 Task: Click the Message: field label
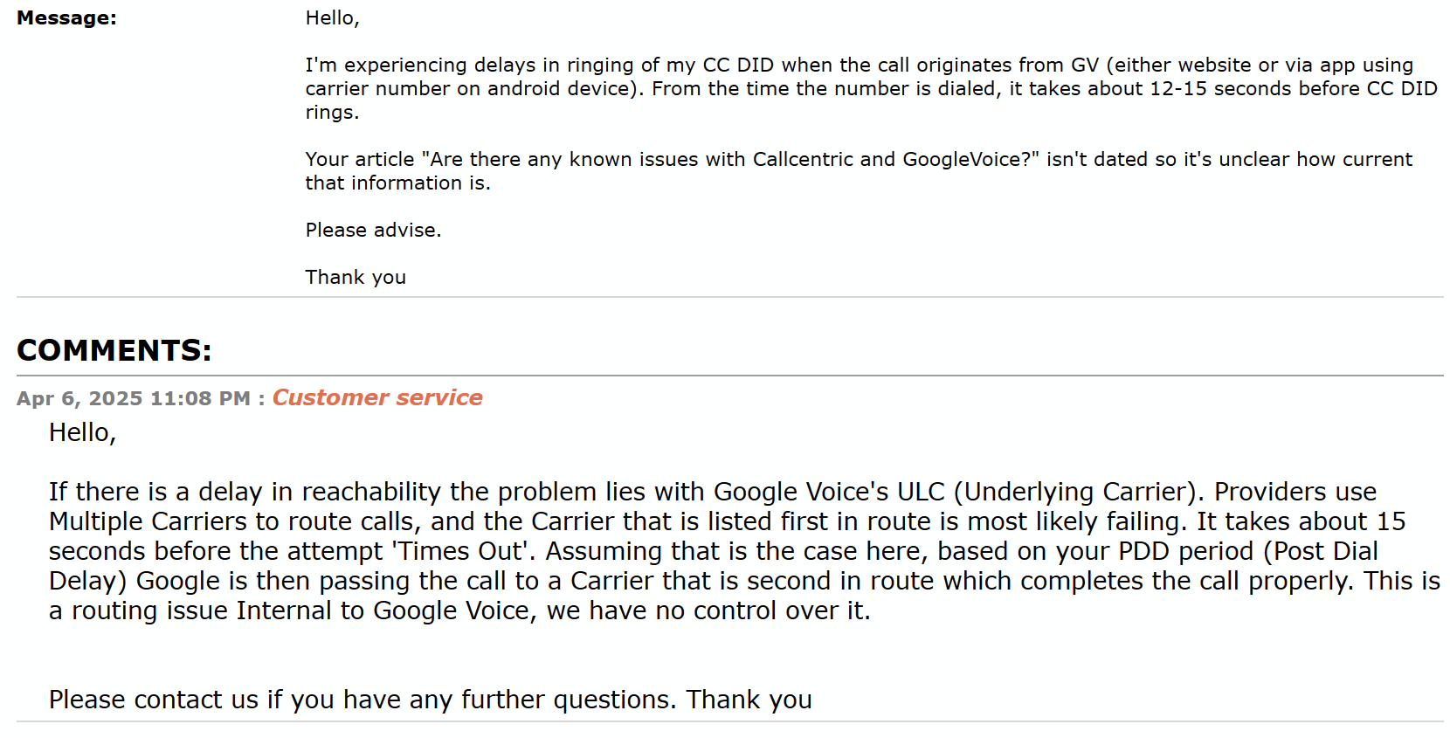66,18
